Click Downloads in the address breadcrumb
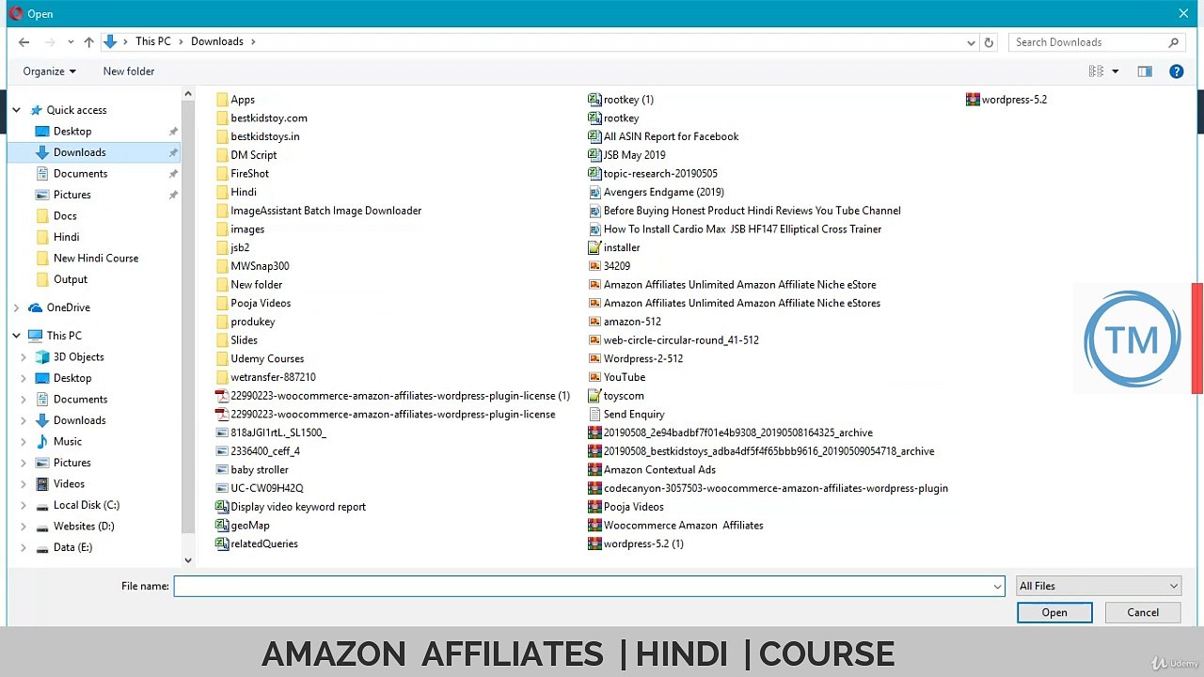 pyautogui.click(x=217, y=41)
